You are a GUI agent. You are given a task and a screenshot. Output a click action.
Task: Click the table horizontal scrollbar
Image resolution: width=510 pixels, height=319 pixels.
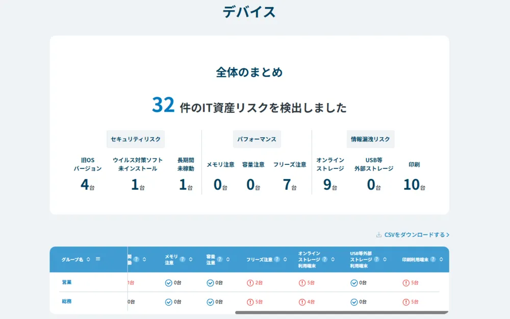pos(342,312)
